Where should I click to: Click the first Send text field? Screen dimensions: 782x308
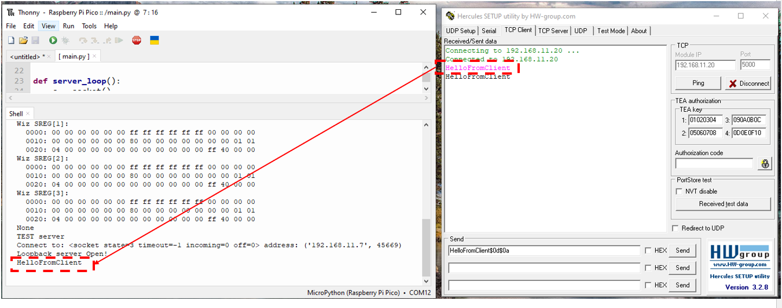544,250
